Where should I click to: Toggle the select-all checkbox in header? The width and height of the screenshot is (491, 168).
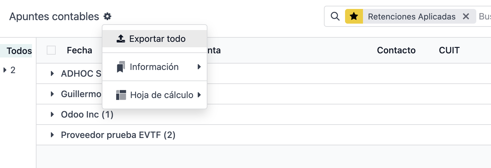pyautogui.click(x=51, y=50)
